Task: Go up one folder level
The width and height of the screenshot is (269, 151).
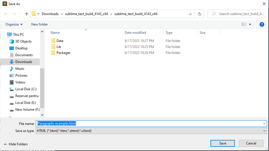Action: (27, 14)
